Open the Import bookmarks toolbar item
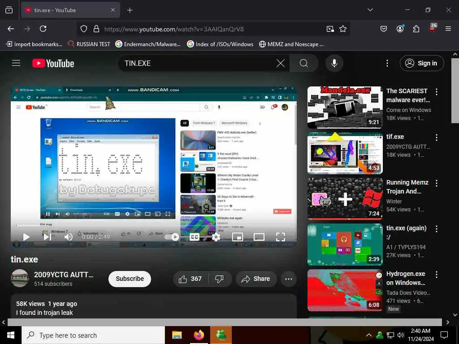459x344 pixels. tap(34, 44)
